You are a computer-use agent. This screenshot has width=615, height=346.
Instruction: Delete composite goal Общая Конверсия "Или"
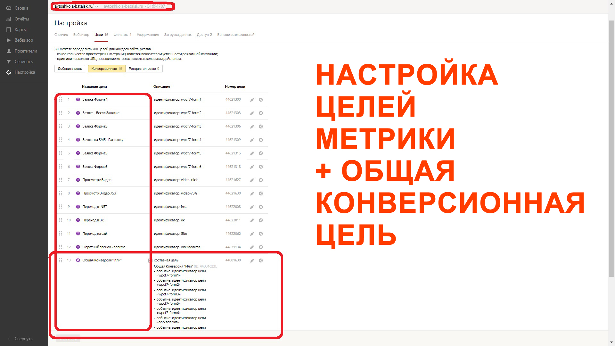(261, 261)
